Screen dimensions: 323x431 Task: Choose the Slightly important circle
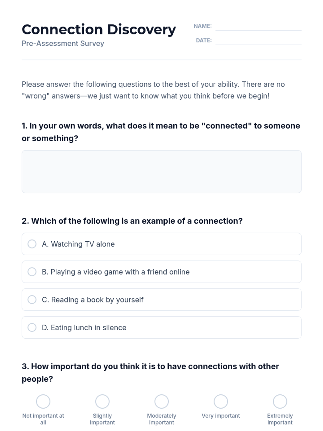click(x=102, y=402)
